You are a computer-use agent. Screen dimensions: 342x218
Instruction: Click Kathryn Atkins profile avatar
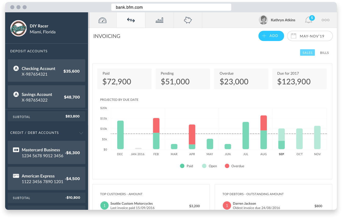[x=263, y=20]
